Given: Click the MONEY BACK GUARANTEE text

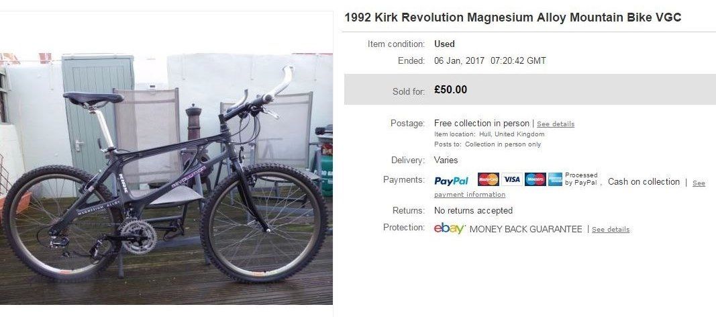Looking at the screenshot, I should [x=525, y=229].
